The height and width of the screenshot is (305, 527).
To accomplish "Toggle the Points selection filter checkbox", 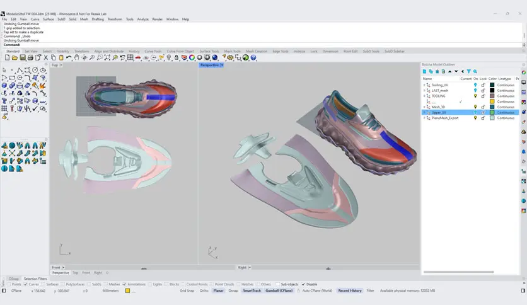I will pyautogui.click(x=9, y=284).
